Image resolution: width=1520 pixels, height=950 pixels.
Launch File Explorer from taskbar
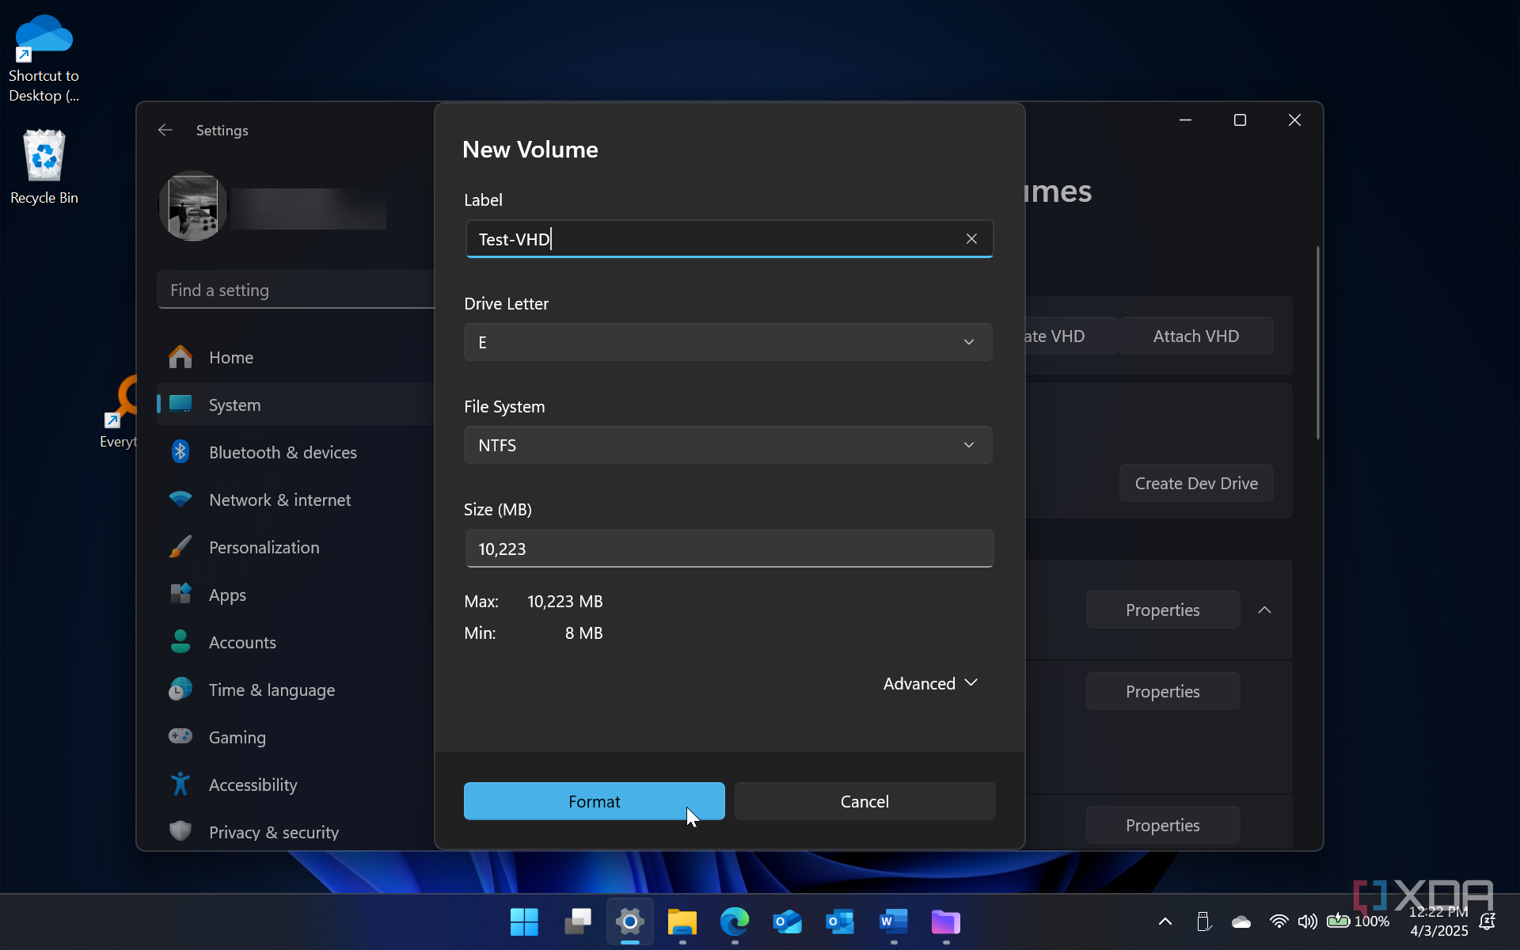(x=682, y=921)
